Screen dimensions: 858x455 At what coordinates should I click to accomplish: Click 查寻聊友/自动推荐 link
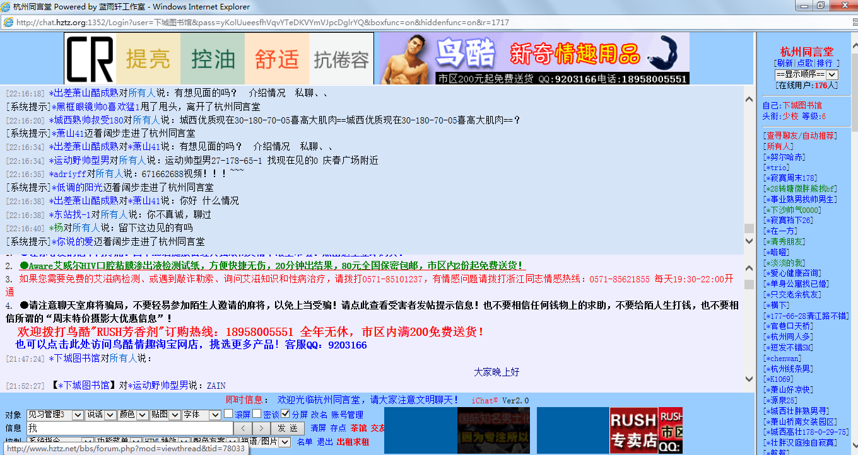click(799, 135)
